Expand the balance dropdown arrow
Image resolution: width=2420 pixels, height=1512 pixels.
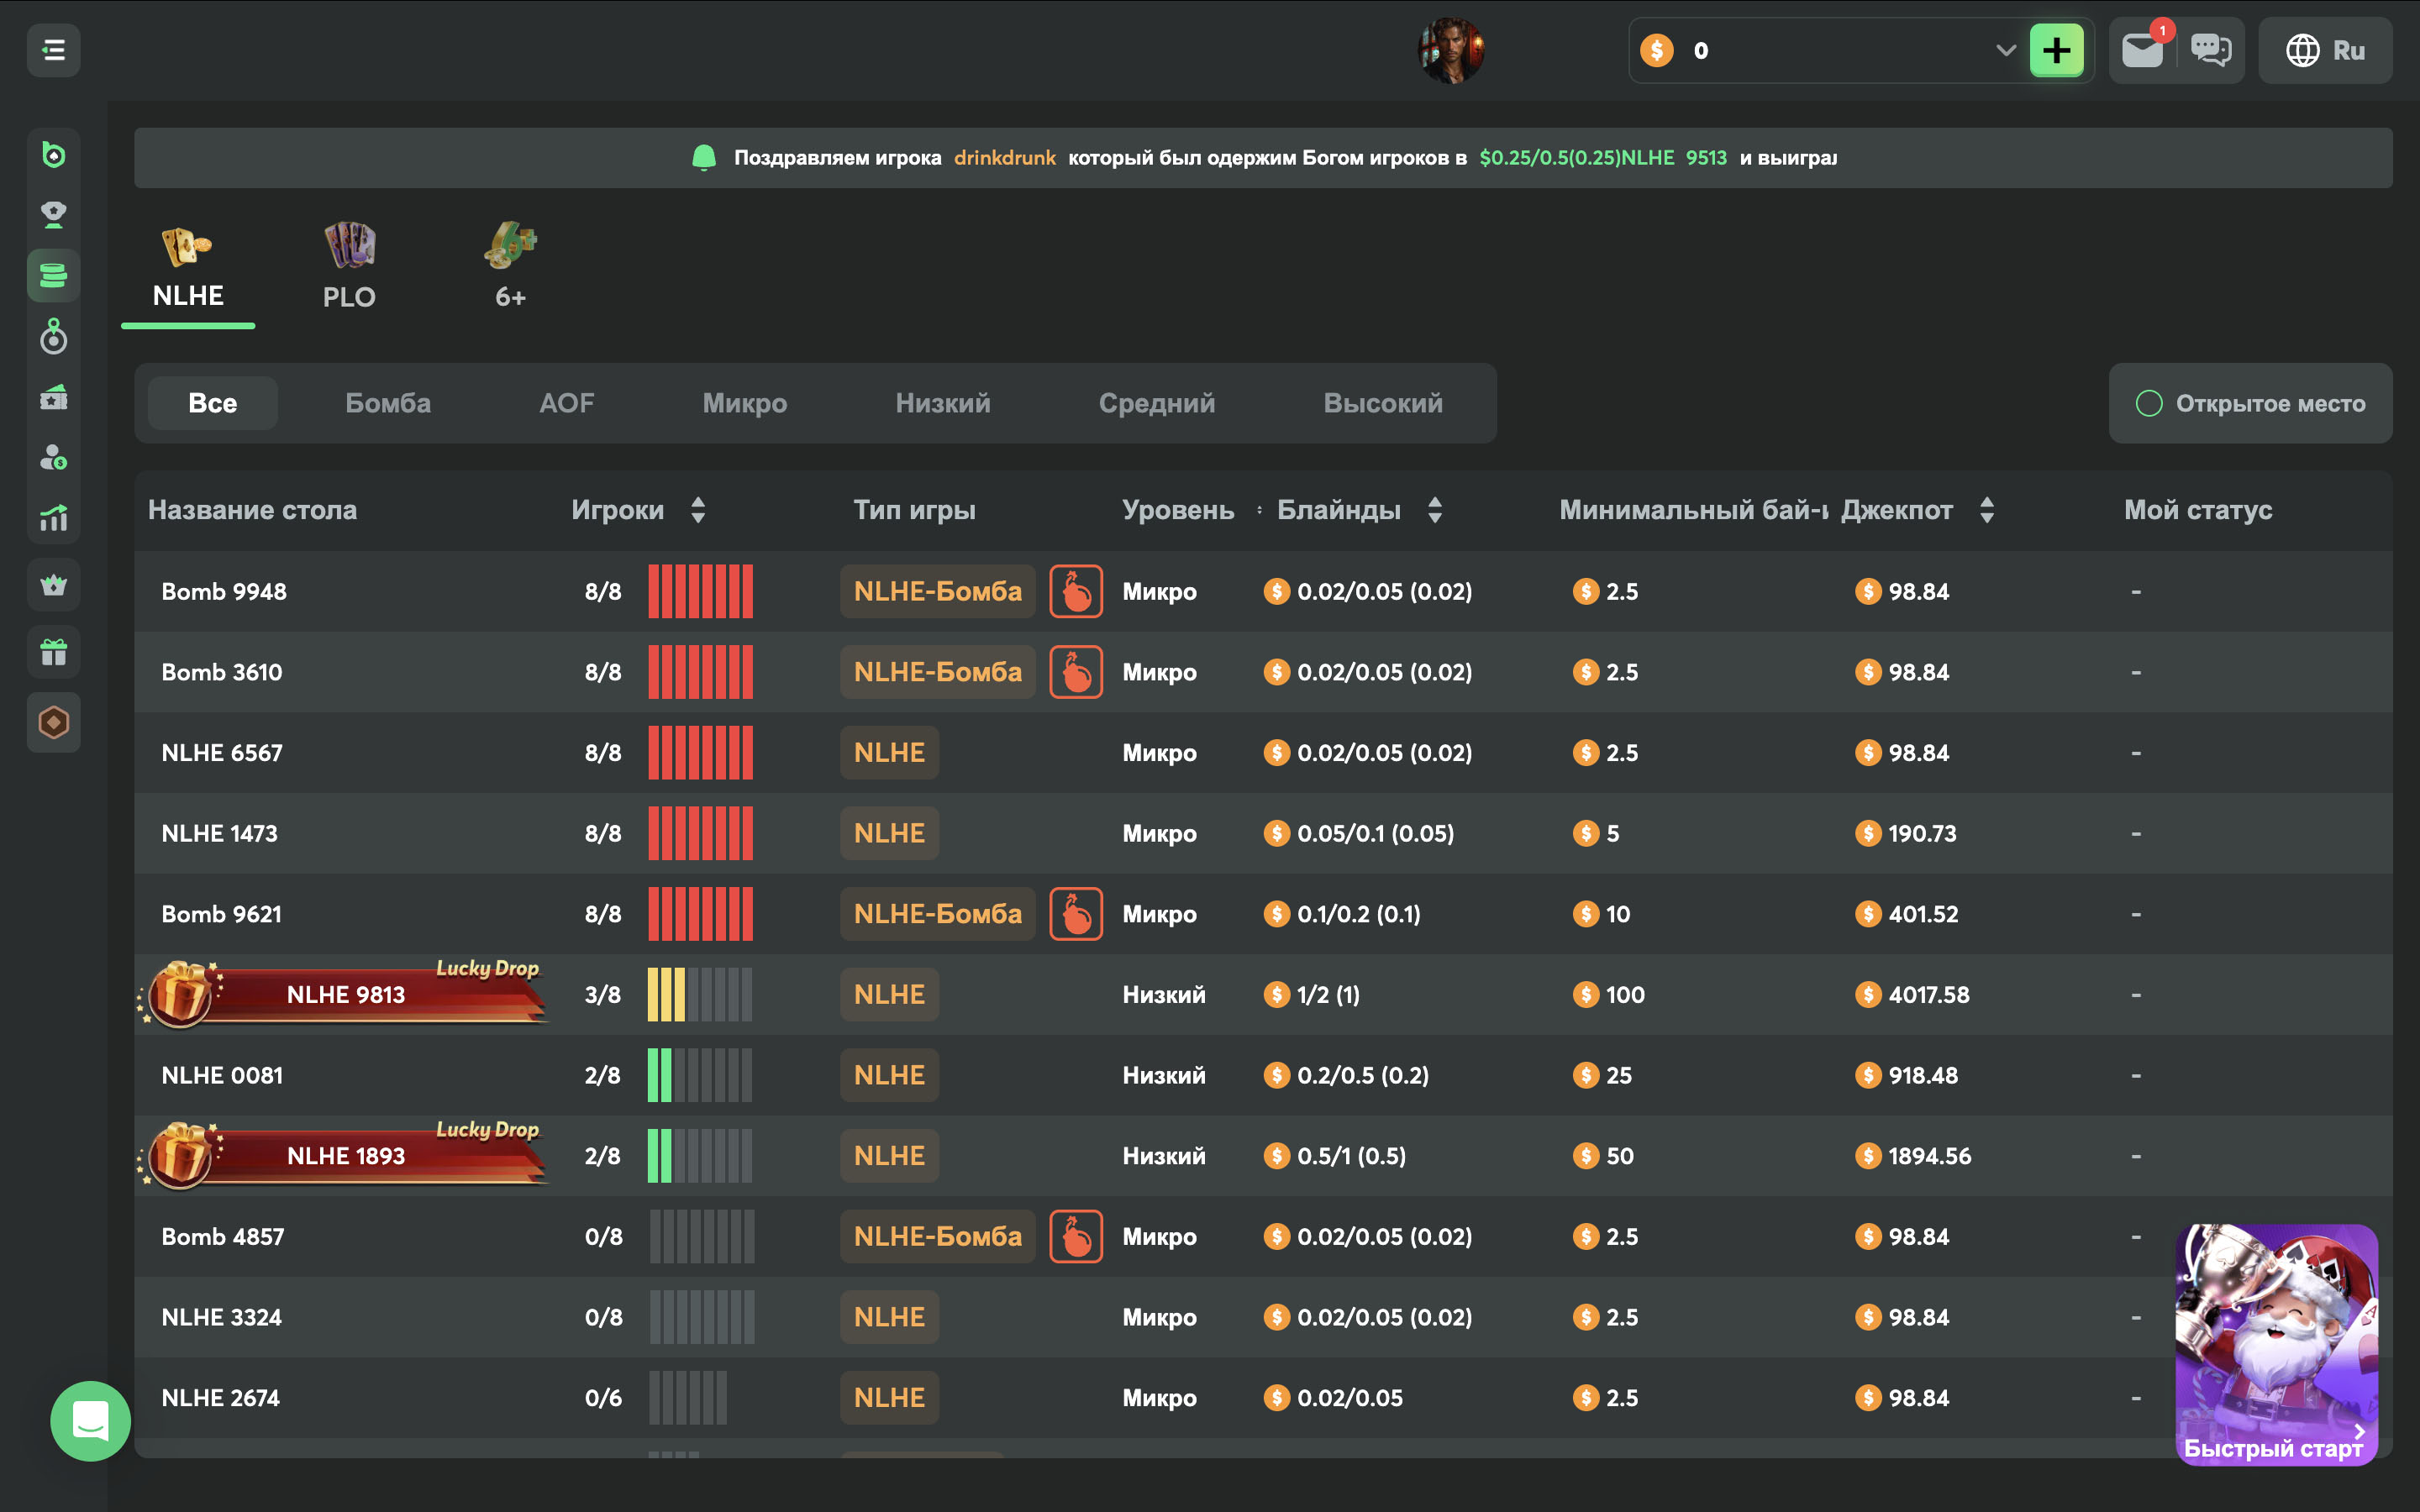pyautogui.click(x=2005, y=50)
